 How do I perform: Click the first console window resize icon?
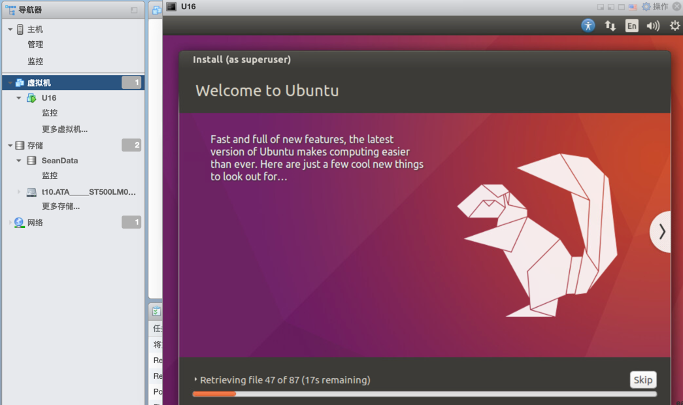click(601, 7)
